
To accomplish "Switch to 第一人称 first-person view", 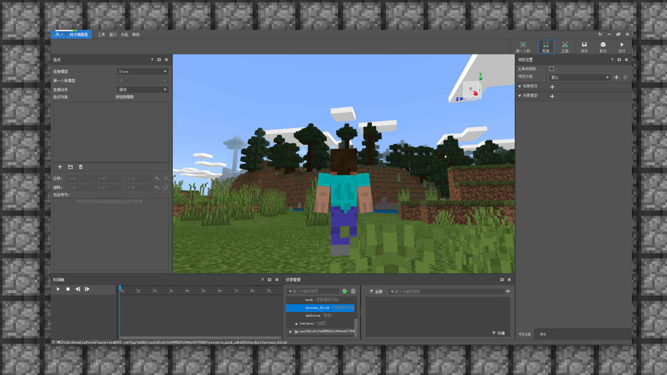I will [x=523, y=47].
